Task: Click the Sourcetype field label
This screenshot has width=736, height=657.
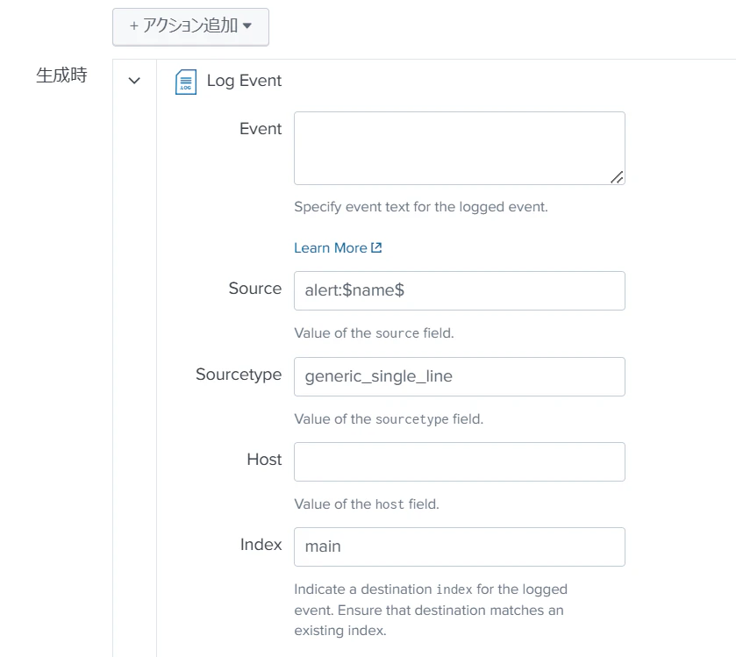Action: click(x=239, y=375)
